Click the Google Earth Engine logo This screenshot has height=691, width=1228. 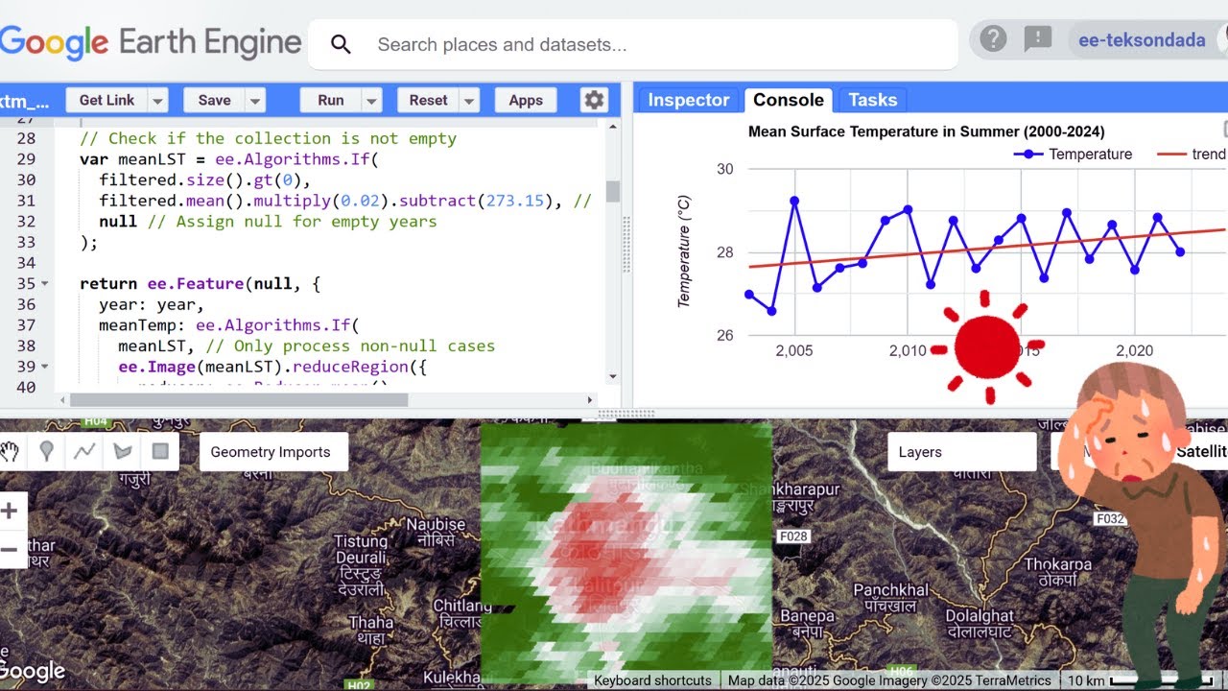click(151, 43)
